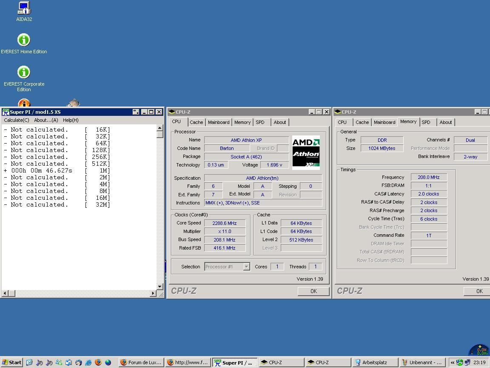Open About tab in the CPU-Z CPU window

[280, 122]
